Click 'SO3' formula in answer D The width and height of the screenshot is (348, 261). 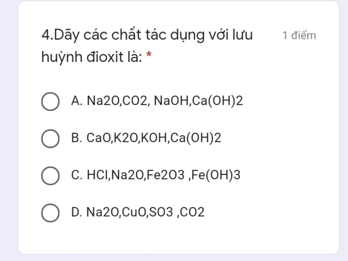pyautogui.click(x=161, y=212)
